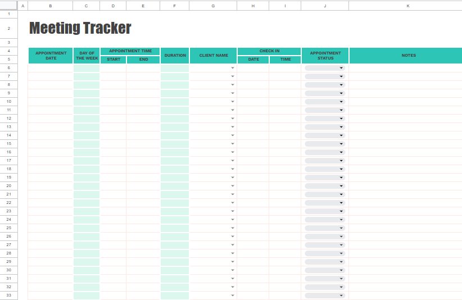Select row 2 header
This screenshot has height=300, width=462.
point(9,28)
